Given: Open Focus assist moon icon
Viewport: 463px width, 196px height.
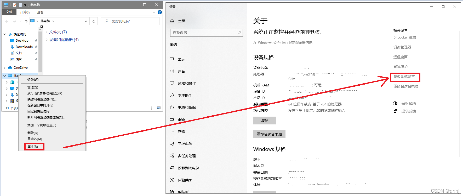Looking at the screenshot, I should [x=172, y=95].
